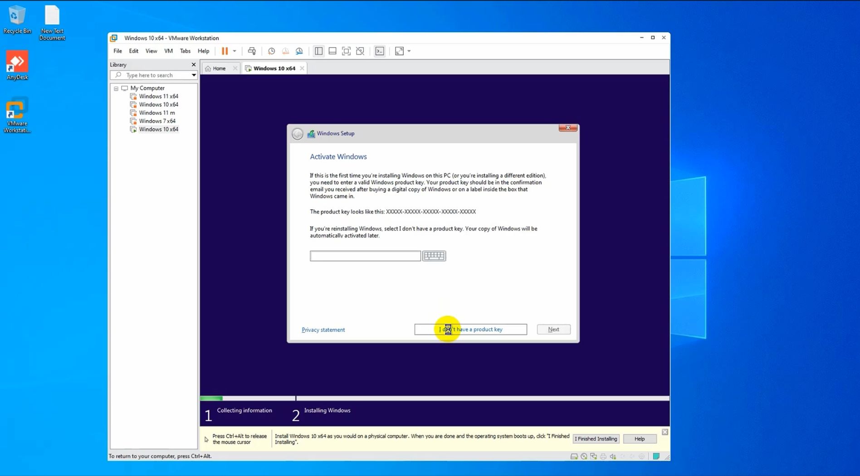Open the View menu
860x476 pixels.
151,51
